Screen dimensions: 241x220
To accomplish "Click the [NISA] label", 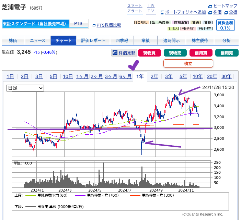I will (173, 28).
